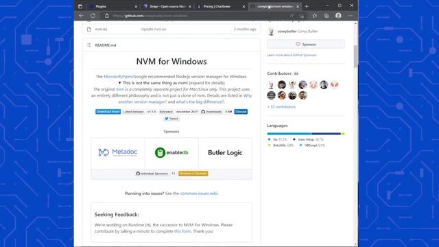Close the Strapi tab
The height and width of the screenshot is (247, 439).
[190, 6]
